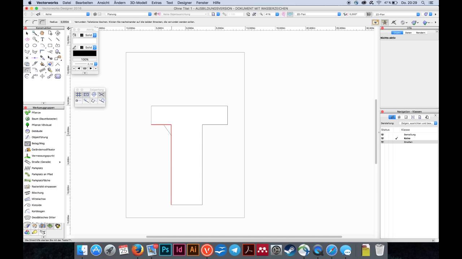
Task: Switch to the Rendern tab in Info
Action: click(420, 33)
